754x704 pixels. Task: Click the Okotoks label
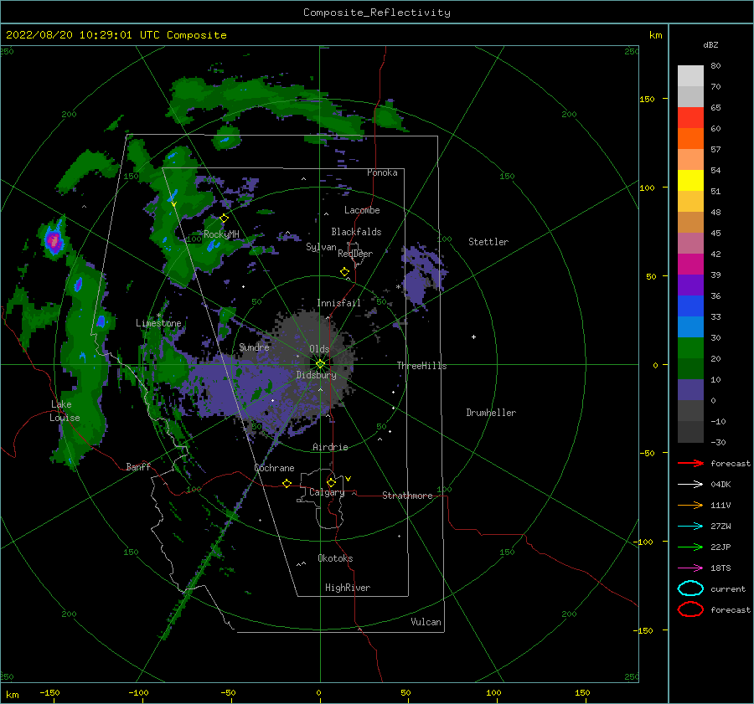pyautogui.click(x=335, y=559)
